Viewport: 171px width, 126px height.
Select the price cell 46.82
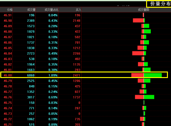pyautogui.click(x=8, y=64)
